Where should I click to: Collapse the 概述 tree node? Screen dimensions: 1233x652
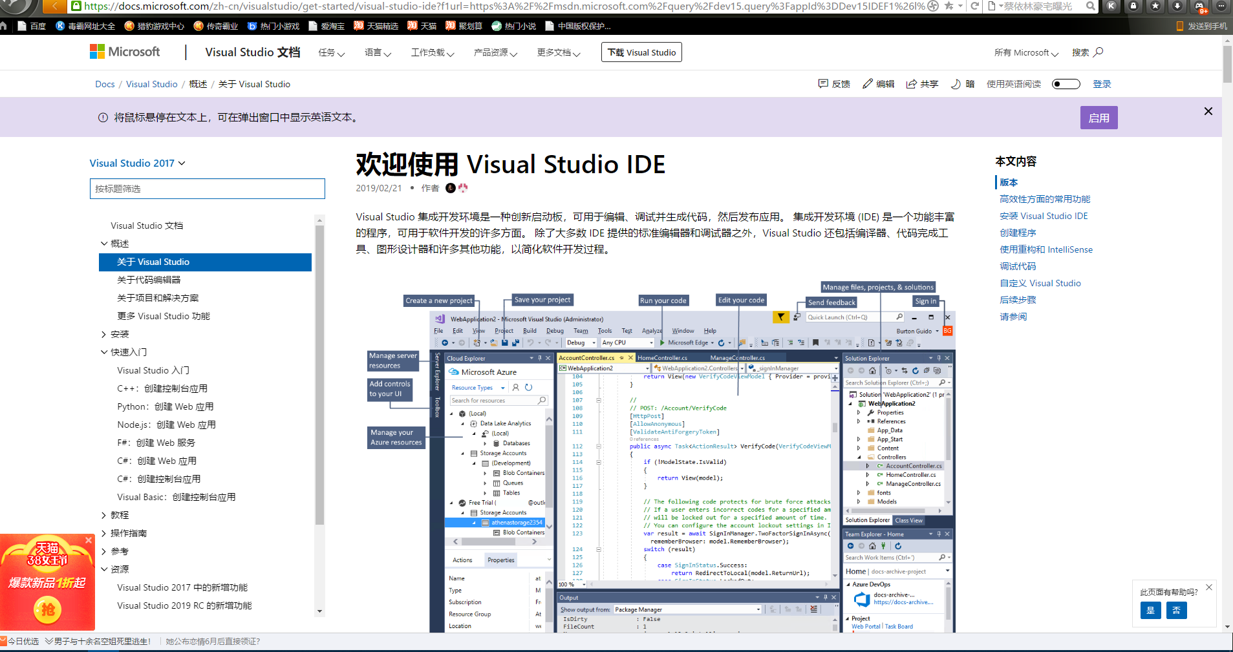(x=104, y=244)
